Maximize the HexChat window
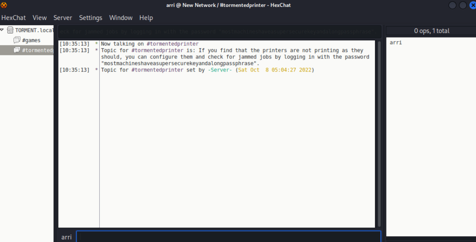 pyautogui.click(x=462, y=5)
